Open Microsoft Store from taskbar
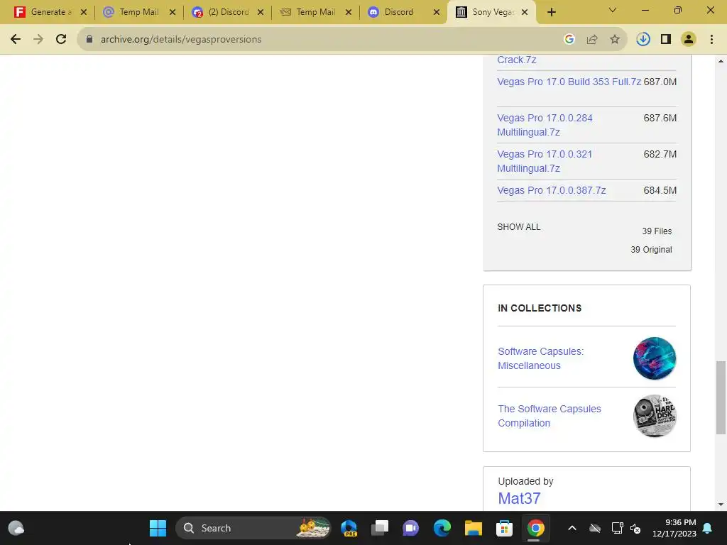 pos(504,528)
